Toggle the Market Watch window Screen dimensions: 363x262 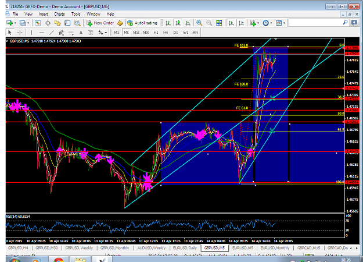pos(38,23)
